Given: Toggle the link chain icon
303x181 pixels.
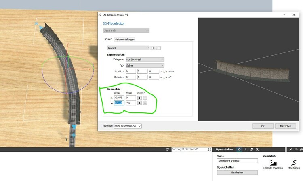Looking at the screenshot, I should tap(301, 150).
